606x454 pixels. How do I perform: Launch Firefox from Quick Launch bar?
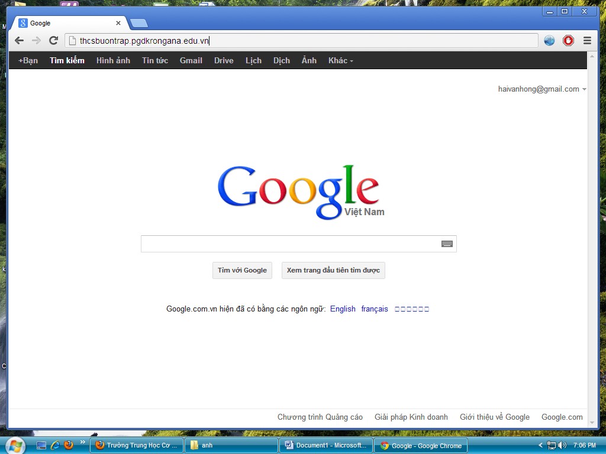click(x=69, y=445)
